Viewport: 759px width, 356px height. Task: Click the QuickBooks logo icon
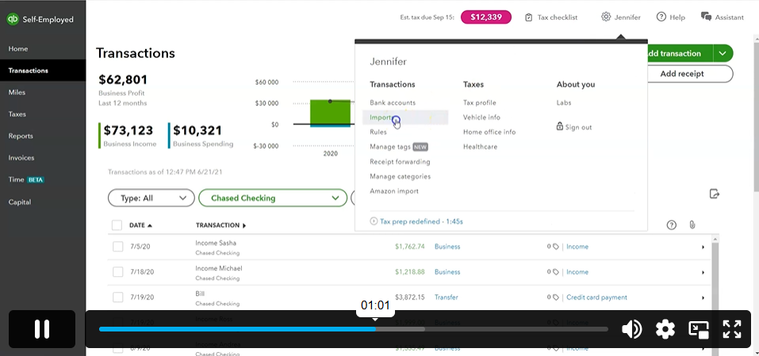click(13, 19)
